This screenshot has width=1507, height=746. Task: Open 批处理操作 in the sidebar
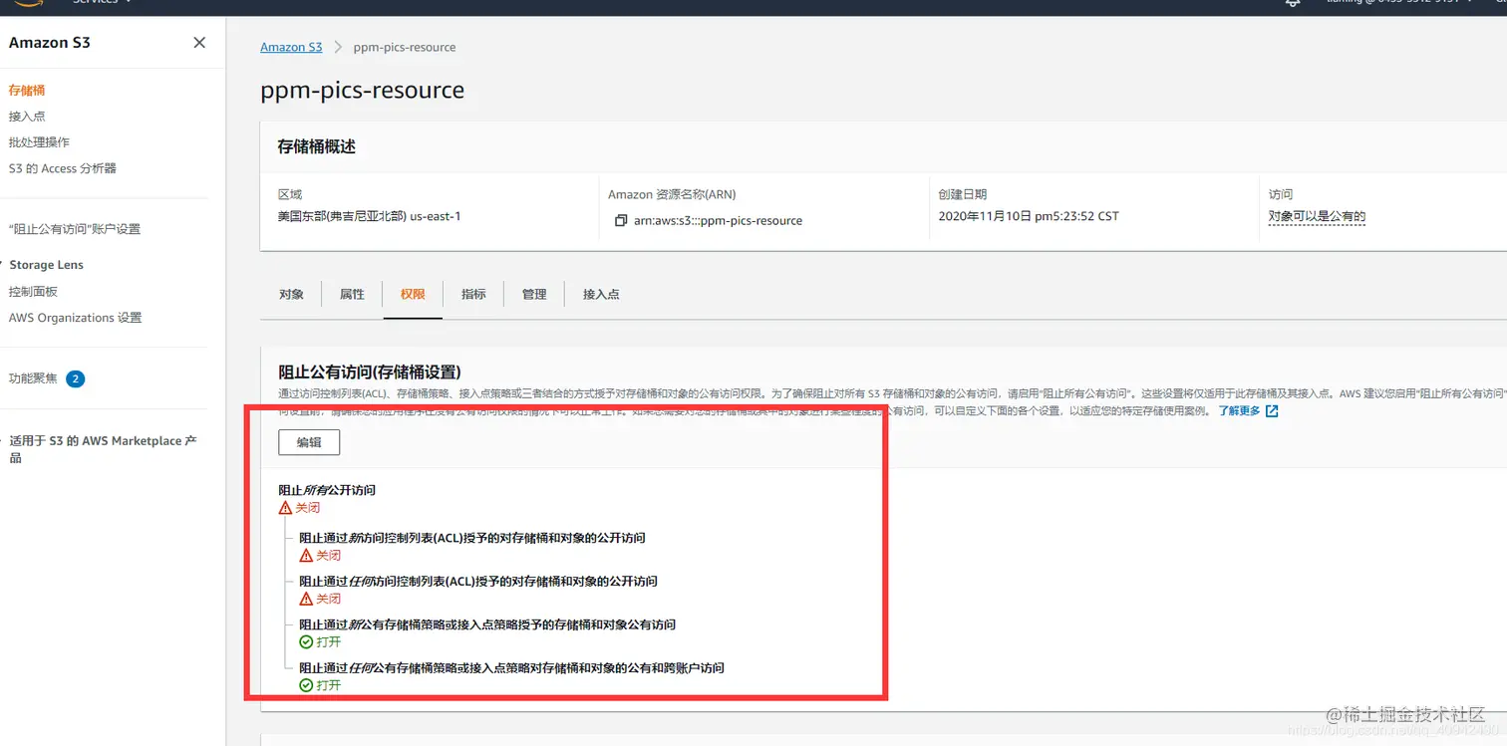(x=39, y=142)
